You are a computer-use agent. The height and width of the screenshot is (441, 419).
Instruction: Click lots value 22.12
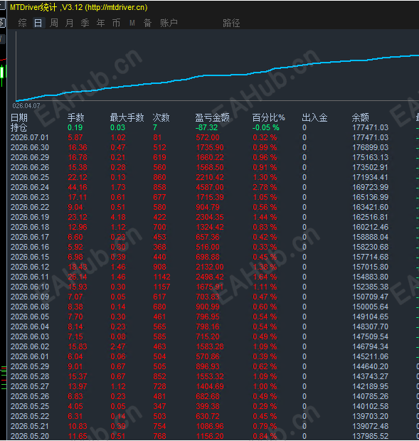click(x=78, y=177)
